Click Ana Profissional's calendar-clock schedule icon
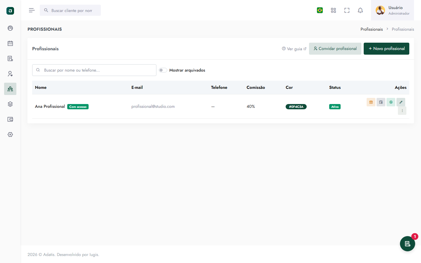Viewport: 421px width, 263px height. (381, 102)
